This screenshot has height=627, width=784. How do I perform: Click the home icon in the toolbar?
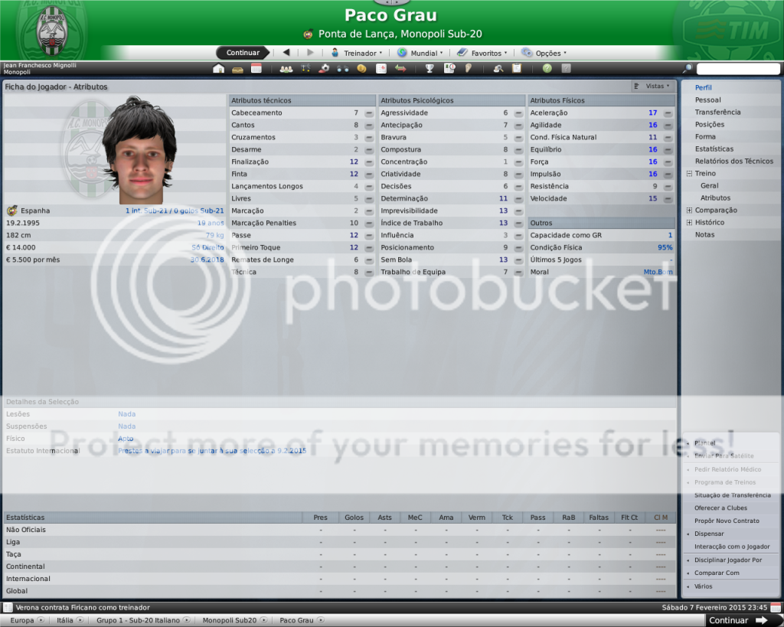[x=218, y=68]
